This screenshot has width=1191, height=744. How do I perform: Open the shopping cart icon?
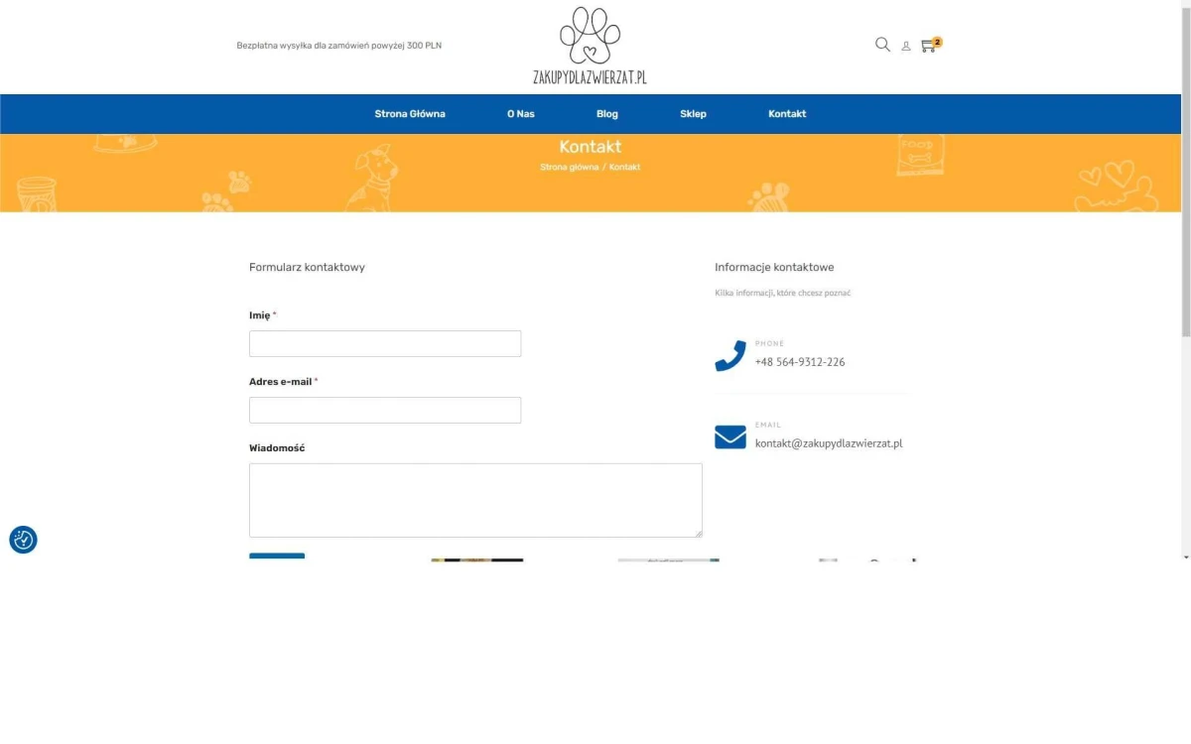tap(928, 46)
